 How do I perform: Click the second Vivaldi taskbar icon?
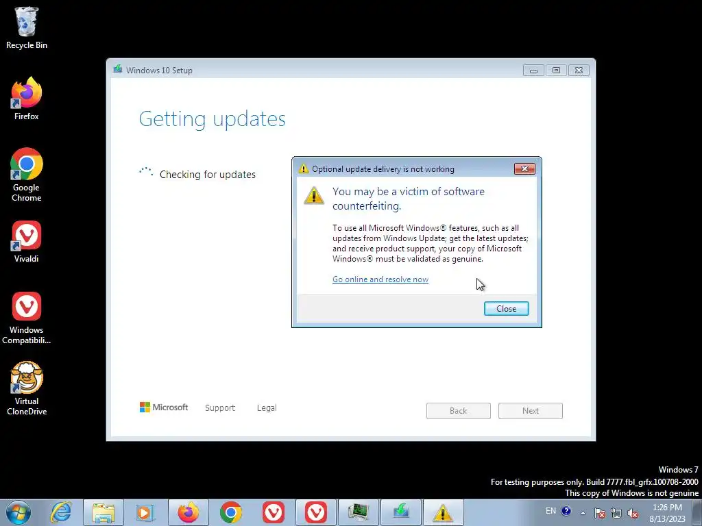click(x=316, y=512)
